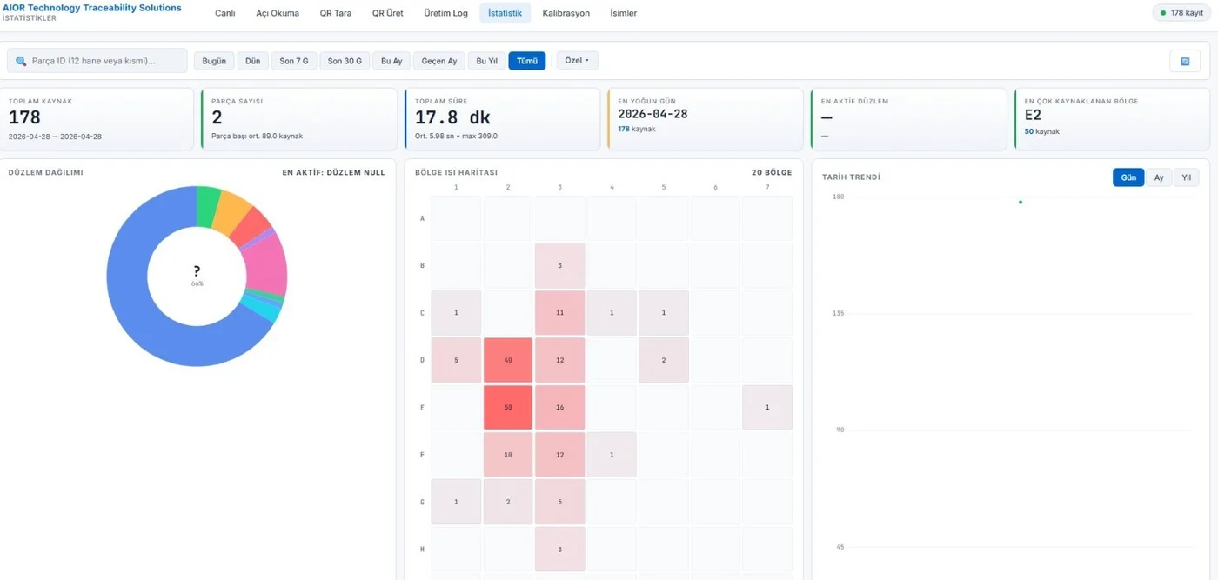The image size is (1218, 580).
Task: Click heatmap cell G2 with value 2
Action: (x=508, y=502)
